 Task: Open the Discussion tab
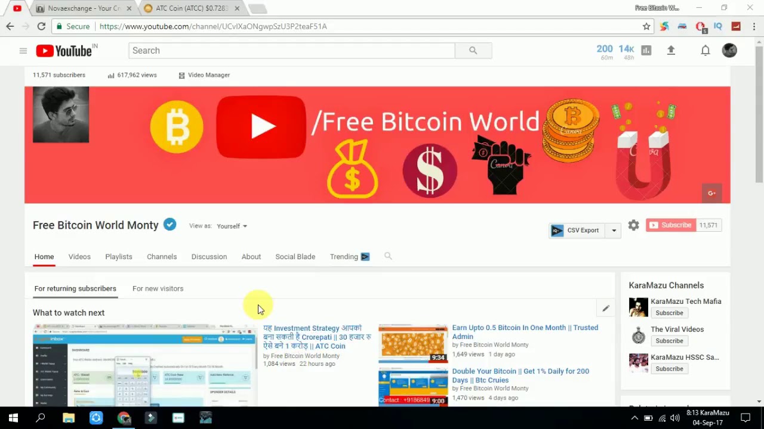[x=209, y=257]
